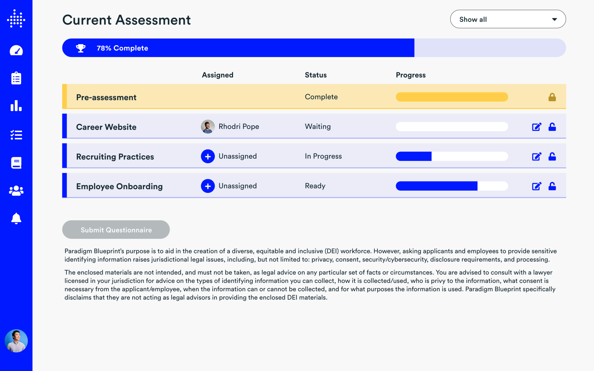594x371 pixels.
Task: Open notifications via the bell icon
Action: [16, 219]
